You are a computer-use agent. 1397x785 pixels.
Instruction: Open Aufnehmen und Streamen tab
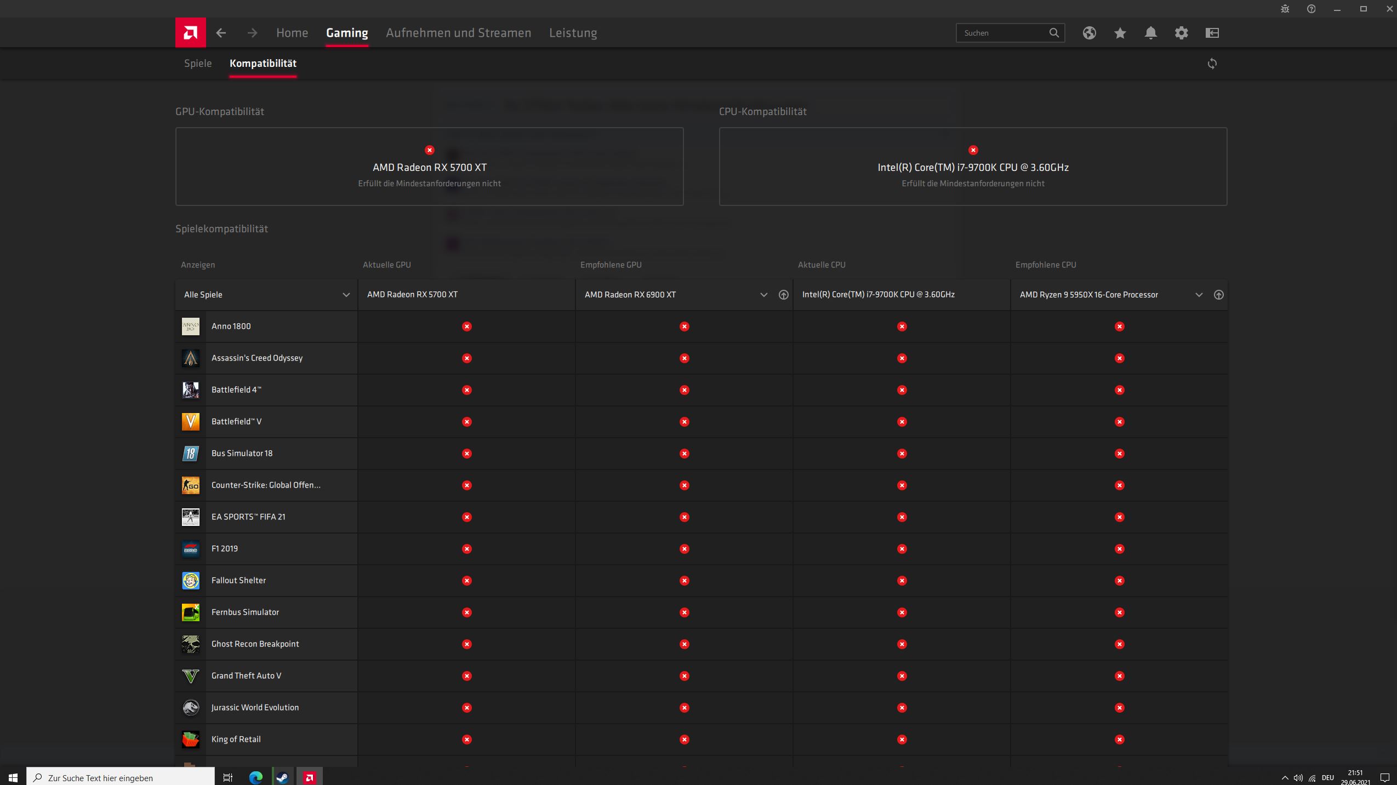458,33
